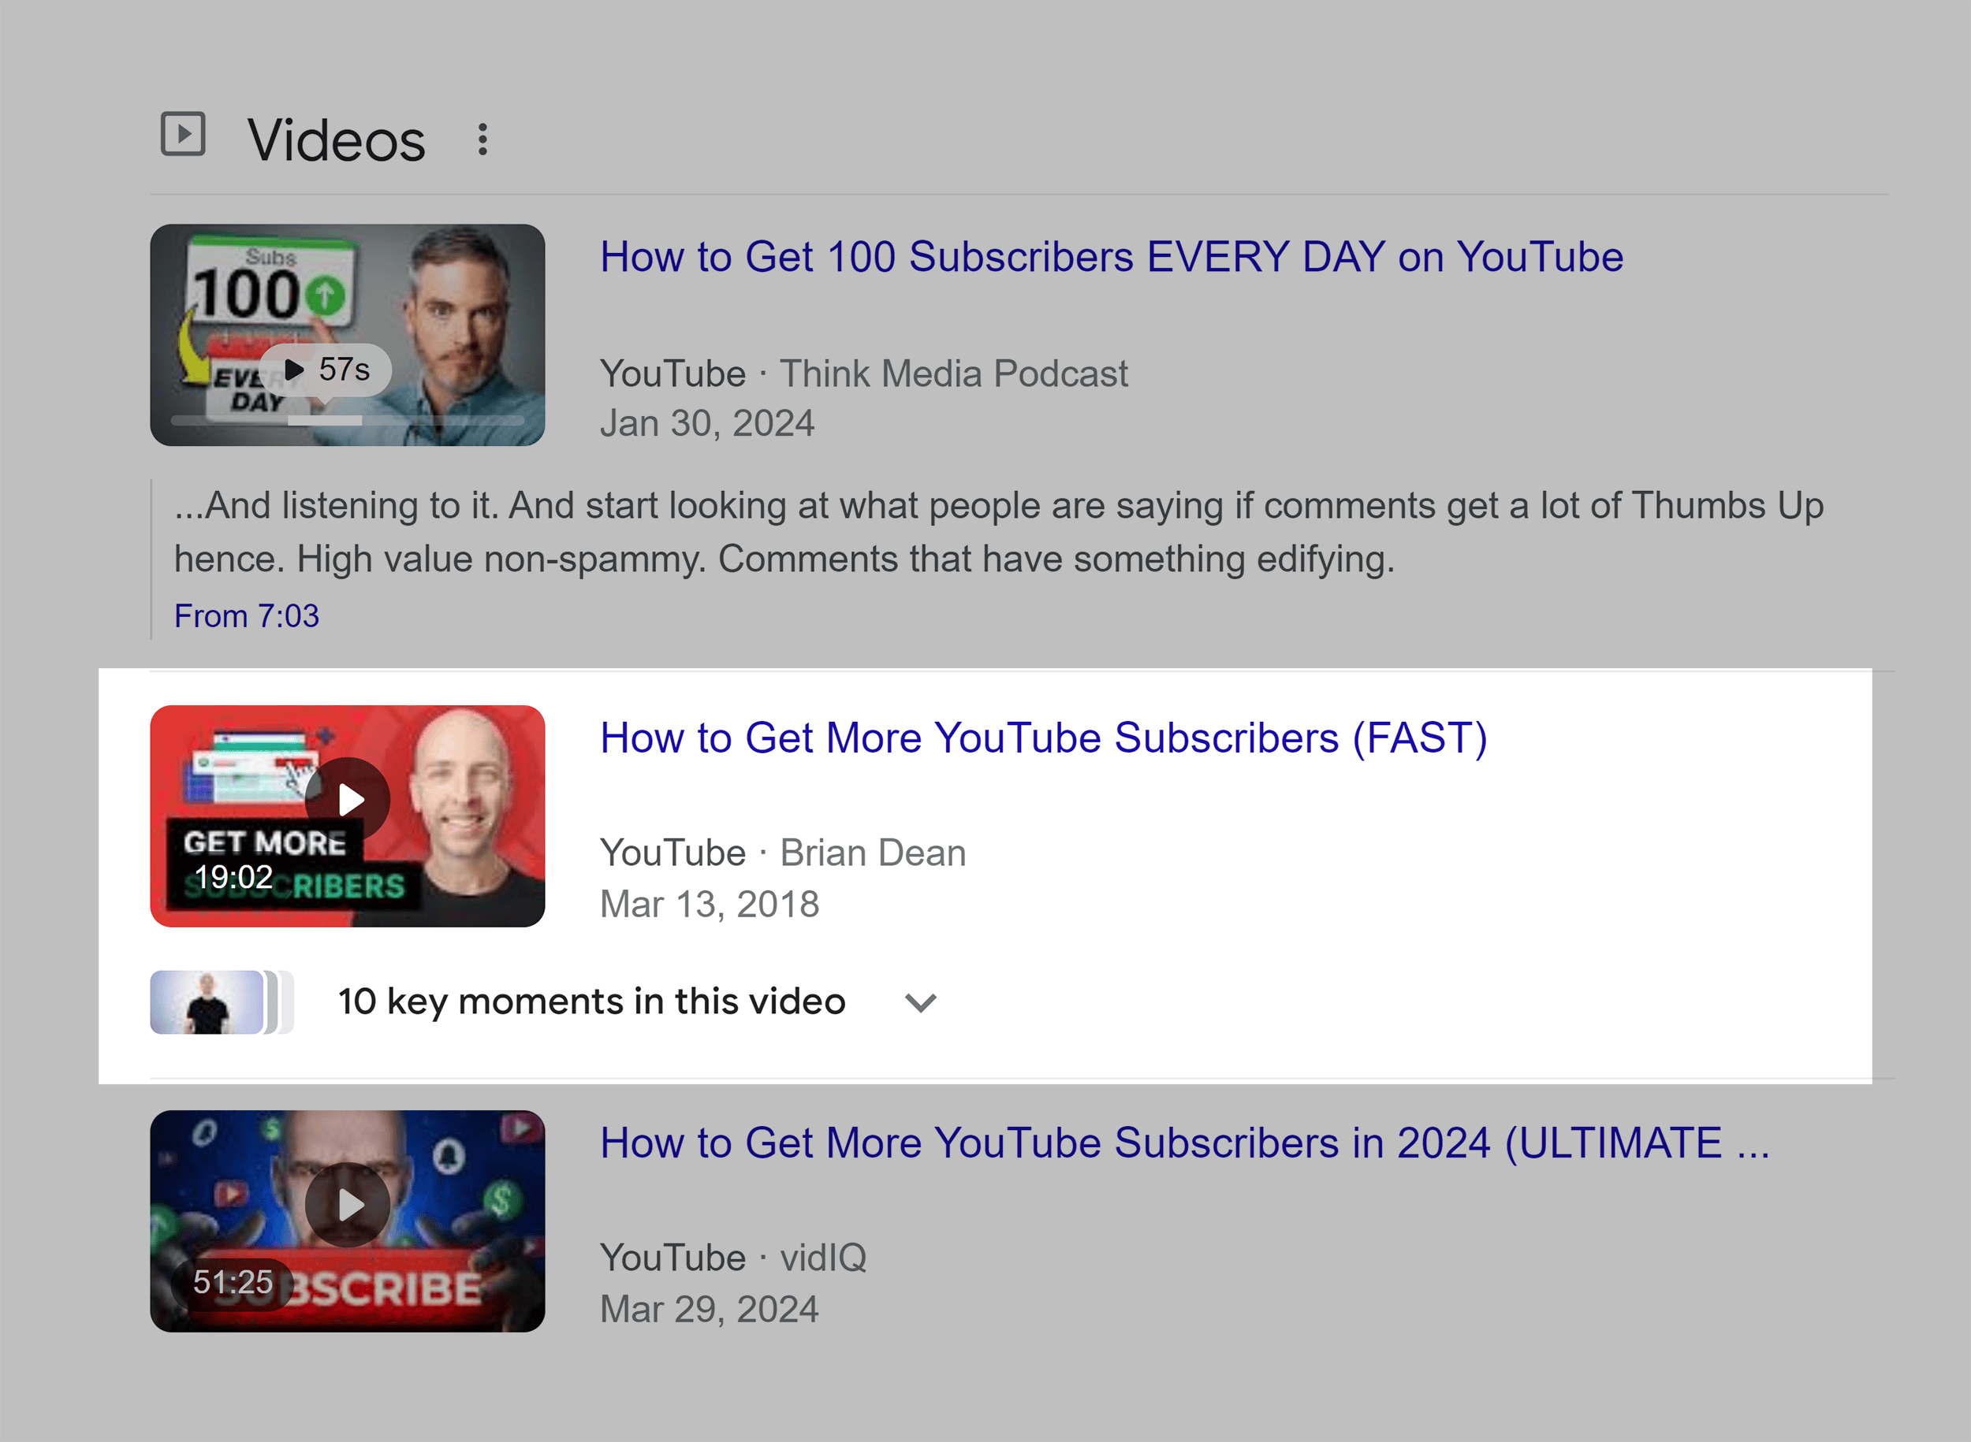This screenshot has width=1971, height=1442.
Task: Click the preview progress bar on first thumbnail
Action: click(348, 421)
